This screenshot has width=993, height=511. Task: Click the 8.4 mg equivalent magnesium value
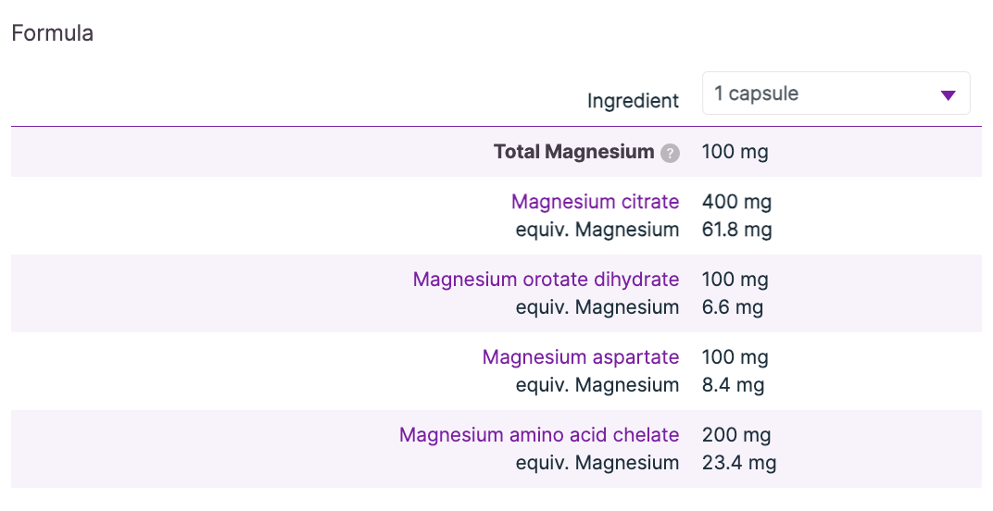coord(733,385)
